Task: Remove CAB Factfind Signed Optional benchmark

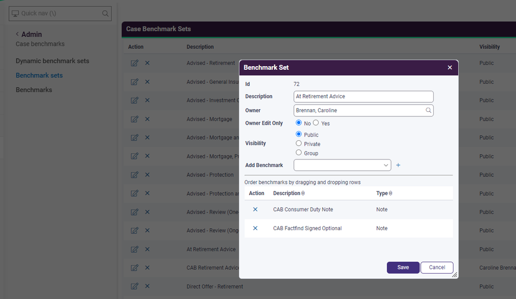Action: (x=255, y=228)
